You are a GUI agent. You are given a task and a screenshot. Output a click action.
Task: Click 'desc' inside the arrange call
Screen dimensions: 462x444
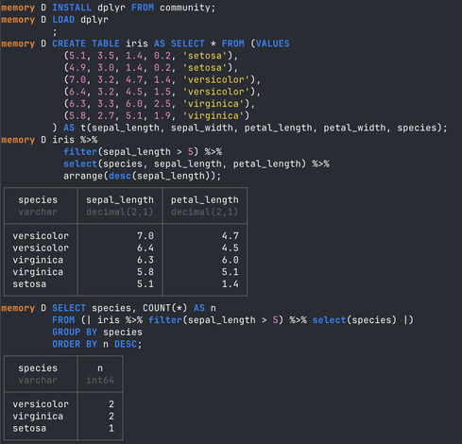pos(120,176)
